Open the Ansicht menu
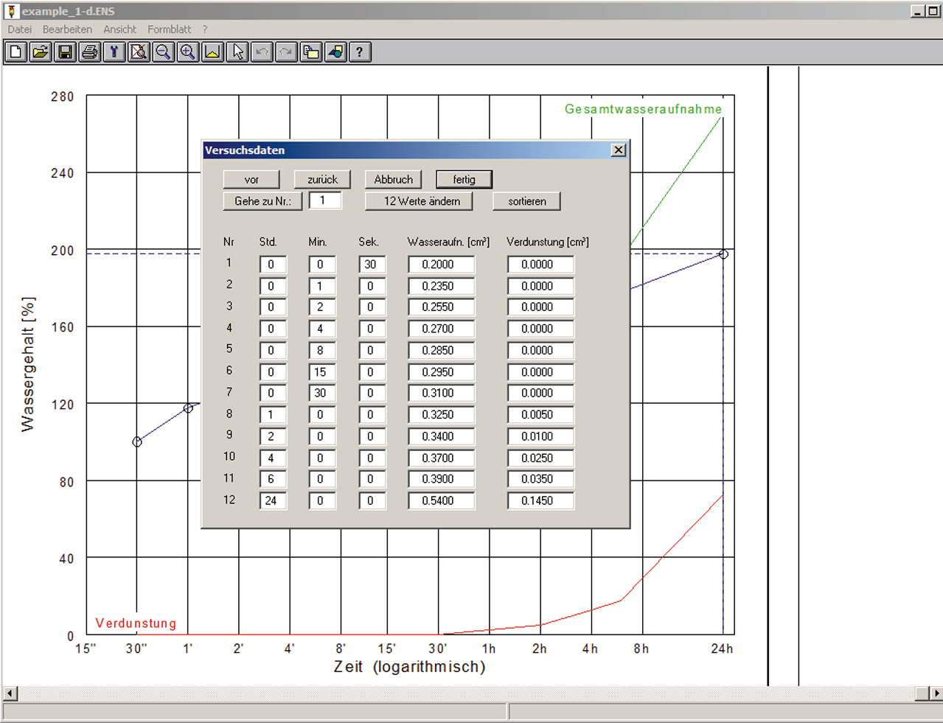The height and width of the screenshot is (723, 943). pos(119,29)
